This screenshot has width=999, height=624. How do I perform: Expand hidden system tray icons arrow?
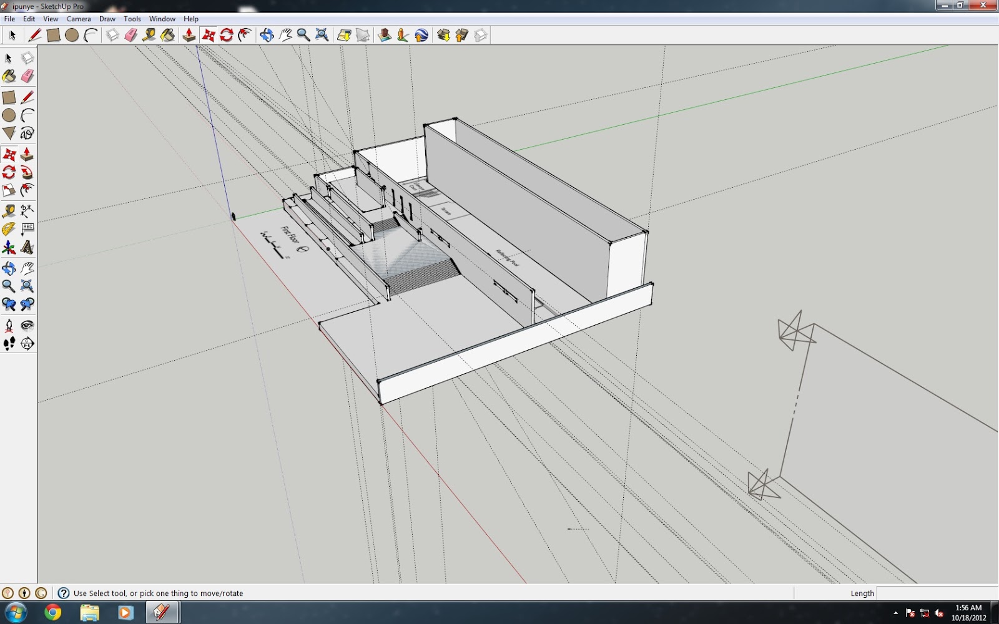pyautogui.click(x=895, y=613)
